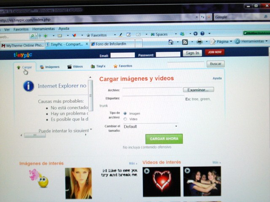The width and height of the screenshot is (270, 202).
Task: Open the Herramientas menu in menu bar
Action: click(x=43, y=29)
